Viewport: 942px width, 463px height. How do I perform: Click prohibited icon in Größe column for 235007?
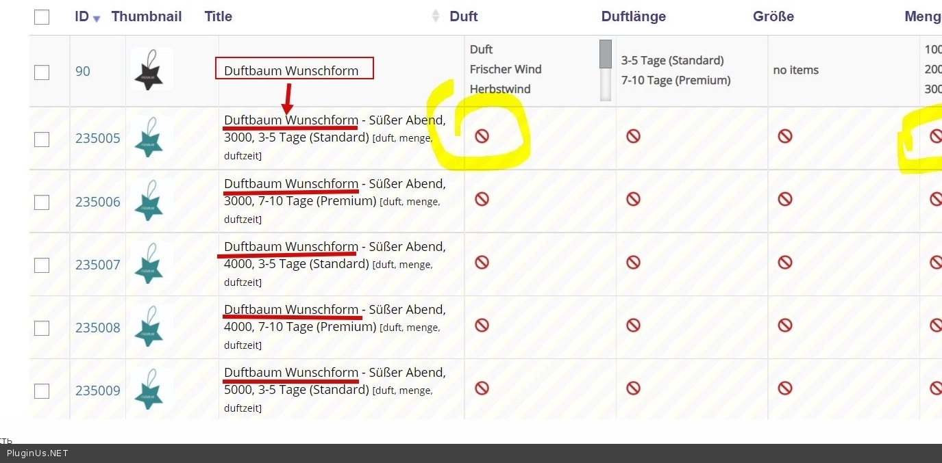point(784,262)
